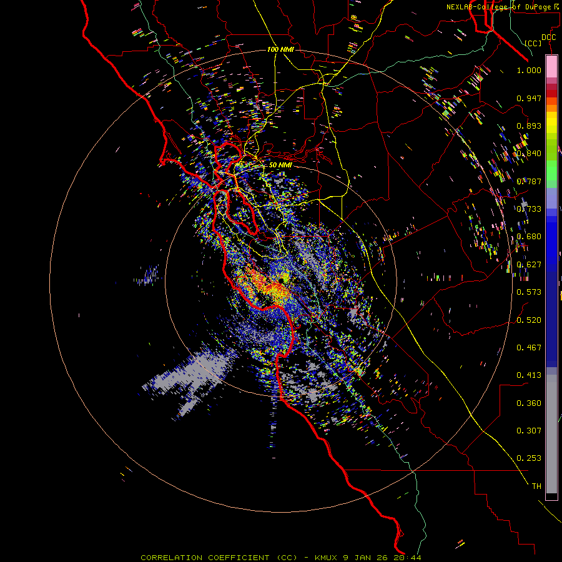562x562 pixels.
Task: Click the legend value 0.573
Action: point(529,292)
